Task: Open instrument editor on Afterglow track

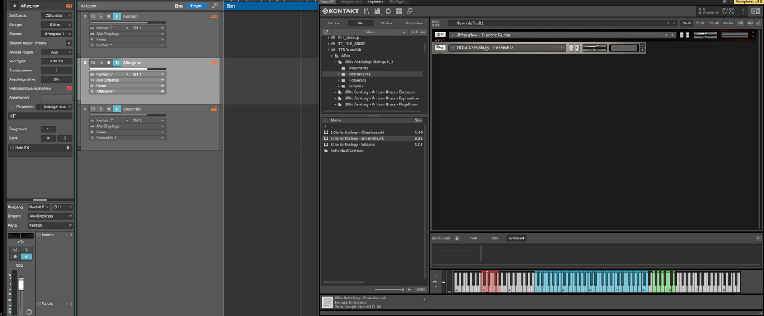Action: [213, 62]
